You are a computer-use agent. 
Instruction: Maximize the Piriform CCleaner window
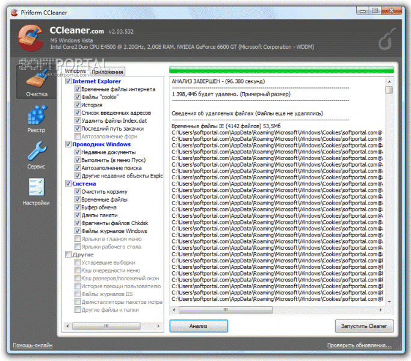(x=375, y=11)
